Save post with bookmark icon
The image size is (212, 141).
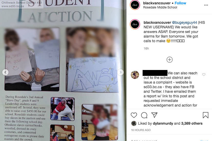pyautogui.click(x=206, y=115)
